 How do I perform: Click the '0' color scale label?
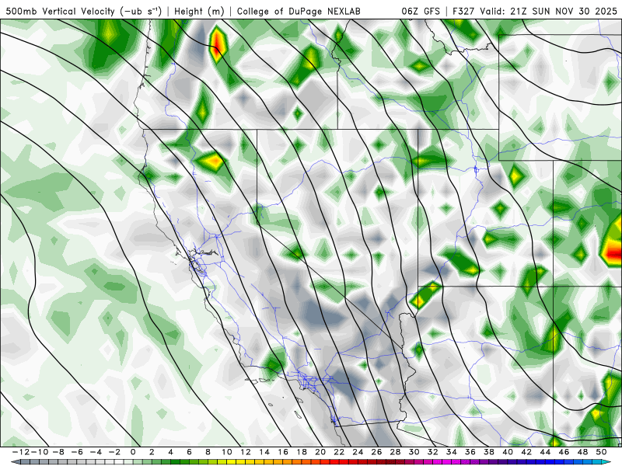[133, 452]
